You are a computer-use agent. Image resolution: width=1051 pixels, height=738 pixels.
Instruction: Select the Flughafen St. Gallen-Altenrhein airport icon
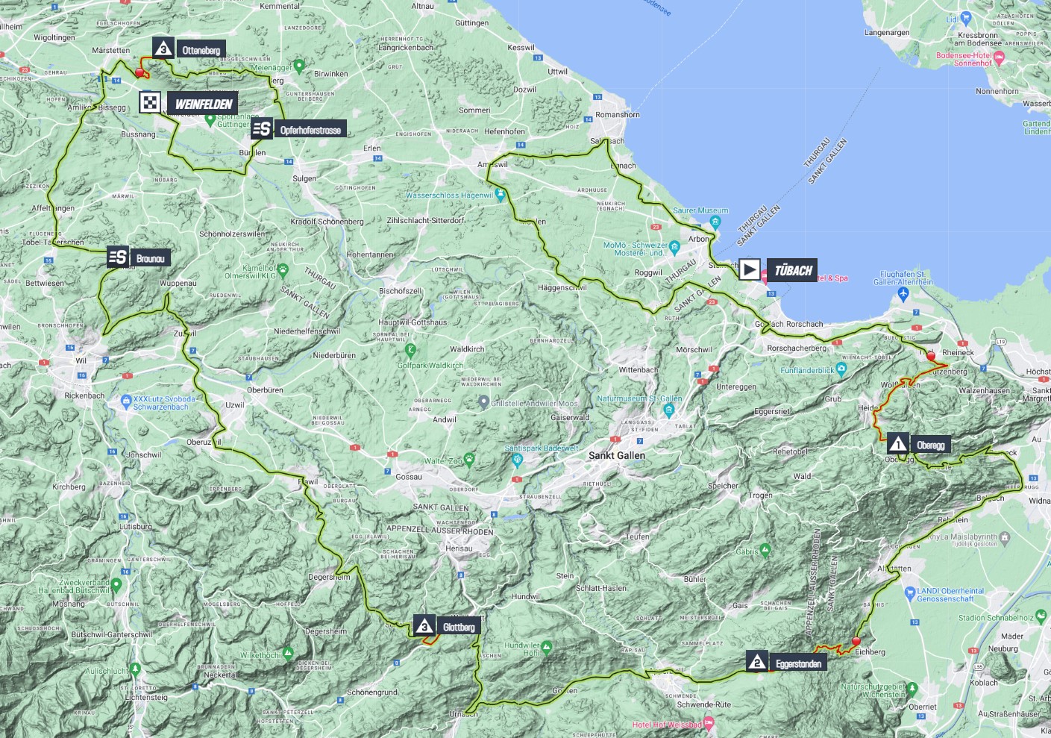(x=903, y=293)
